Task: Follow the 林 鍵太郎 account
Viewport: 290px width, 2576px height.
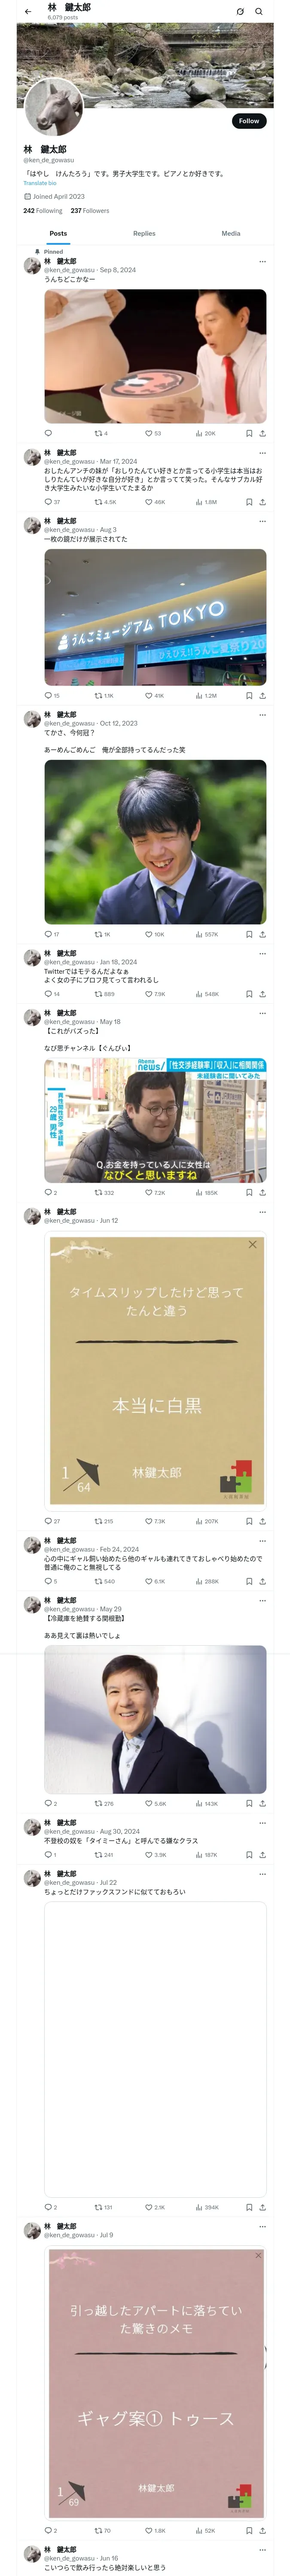Action: click(x=248, y=121)
